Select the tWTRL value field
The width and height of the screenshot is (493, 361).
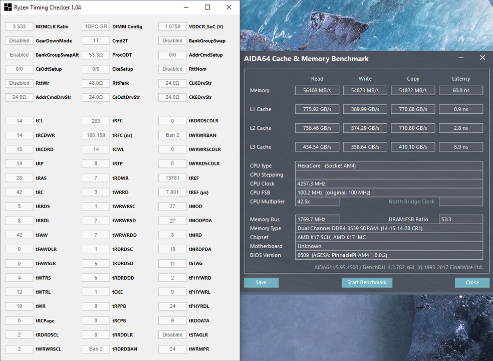coord(19,292)
